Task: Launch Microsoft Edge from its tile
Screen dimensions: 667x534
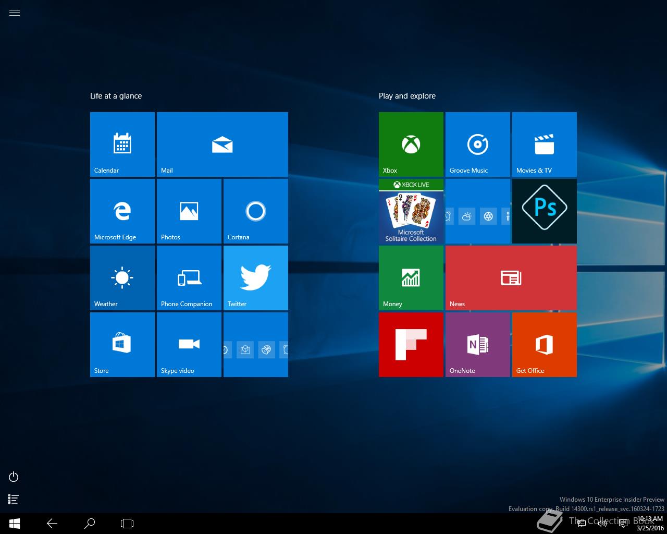Action: click(122, 211)
